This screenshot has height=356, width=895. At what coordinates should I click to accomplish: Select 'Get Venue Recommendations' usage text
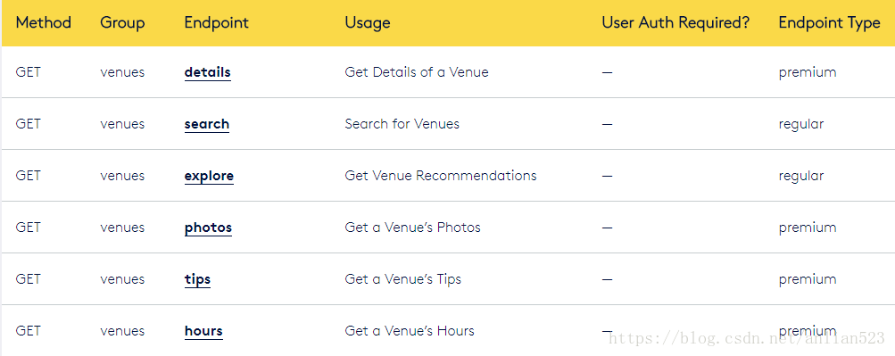(441, 176)
